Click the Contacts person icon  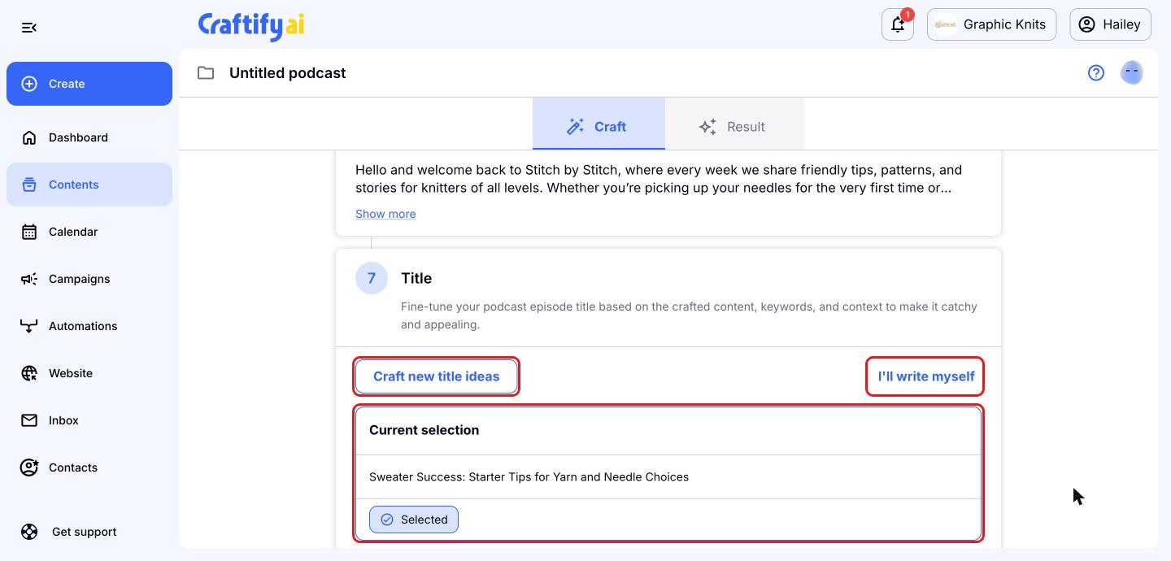pyautogui.click(x=29, y=467)
